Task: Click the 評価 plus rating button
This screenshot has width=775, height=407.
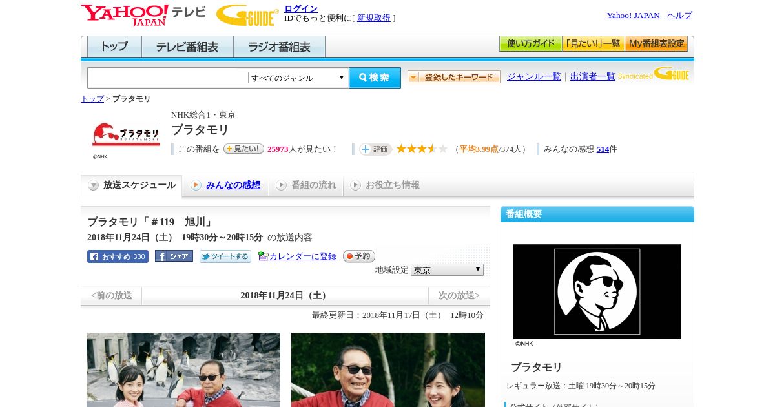Action: pyautogui.click(x=376, y=149)
